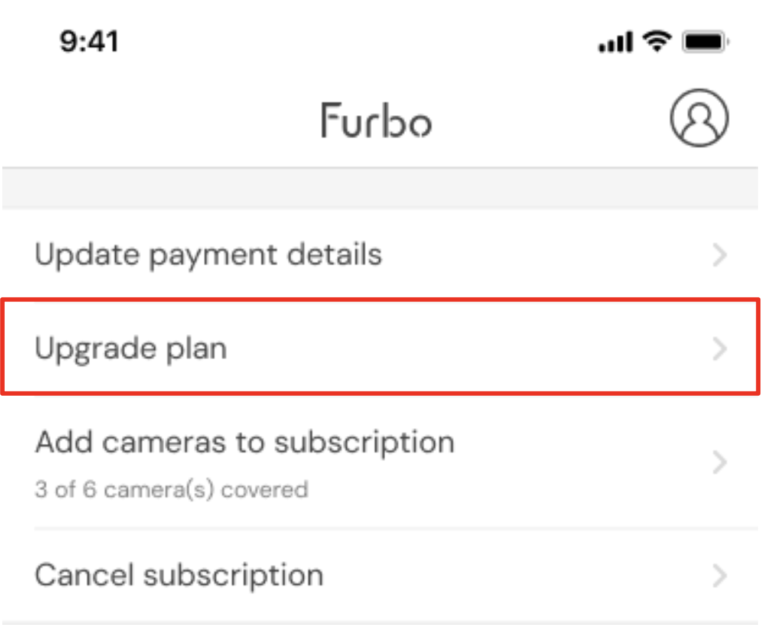Viewport: 761px width, 625px height.
Task: Click chevron beside Cancel subscription
Action: [x=719, y=575]
